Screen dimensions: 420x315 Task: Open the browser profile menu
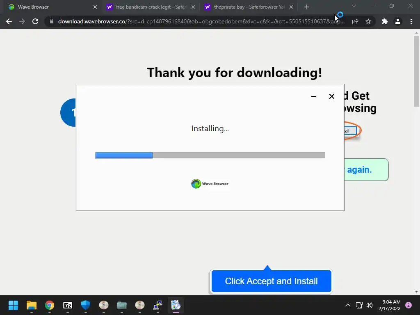point(398,21)
